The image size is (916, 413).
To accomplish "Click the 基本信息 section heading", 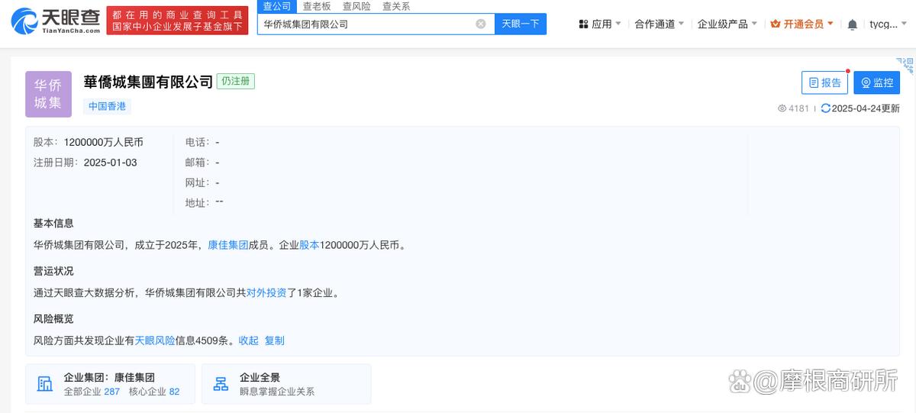I will click(x=53, y=223).
